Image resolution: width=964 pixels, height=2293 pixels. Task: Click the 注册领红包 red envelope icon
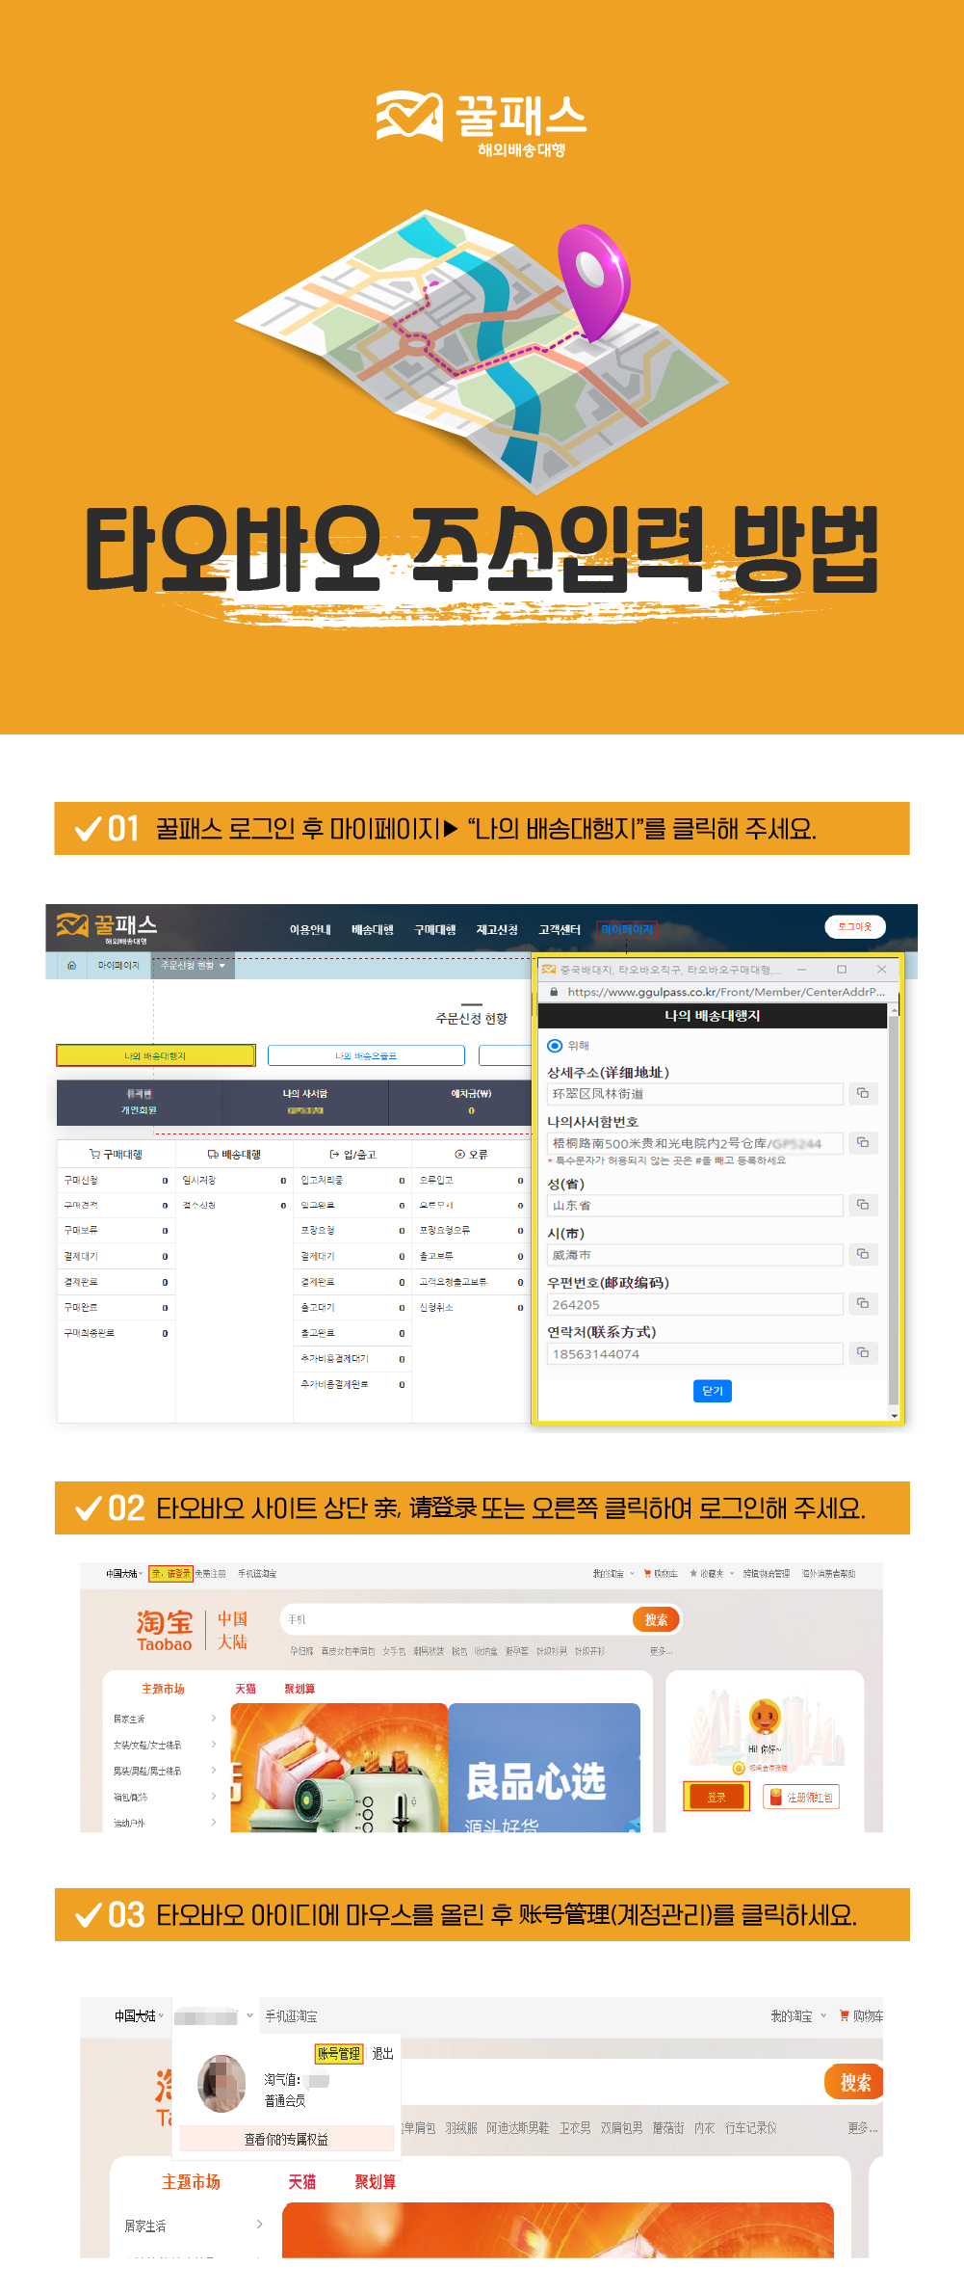click(x=776, y=1797)
